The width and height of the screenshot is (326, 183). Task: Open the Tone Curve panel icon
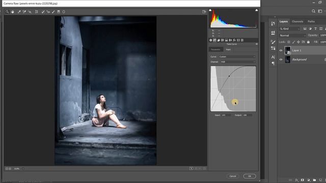pyautogui.click(x=214, y=40)
